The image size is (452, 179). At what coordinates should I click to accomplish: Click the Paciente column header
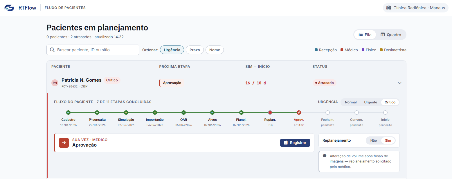61,67
